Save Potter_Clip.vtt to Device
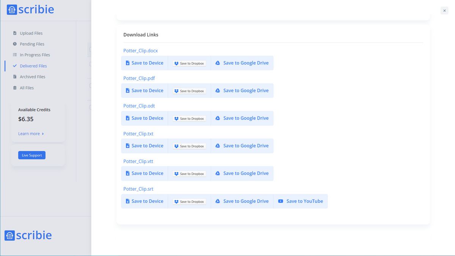455x256 pixels. 144,173
